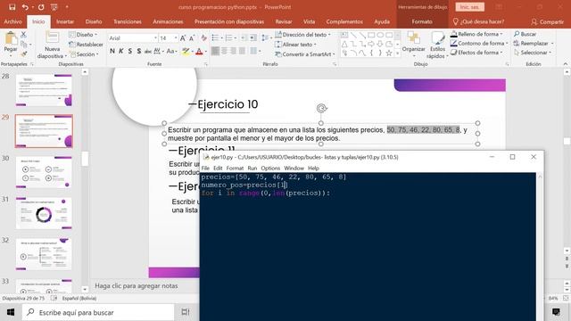Viewport: 571px width, 321px height.
Task: Center the paragraph text
Action: [x=224, y=51]
